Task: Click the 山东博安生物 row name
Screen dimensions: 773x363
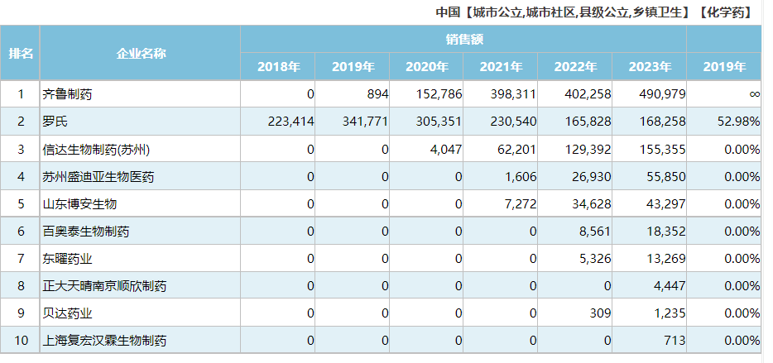Action: click(x=79, y=203)
